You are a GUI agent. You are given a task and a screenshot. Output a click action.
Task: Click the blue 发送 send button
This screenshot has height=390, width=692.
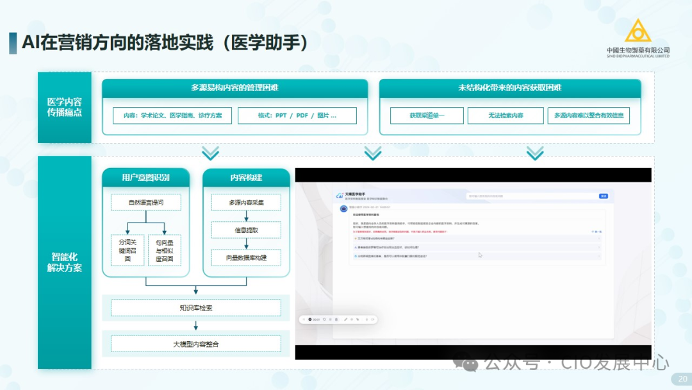603,196
